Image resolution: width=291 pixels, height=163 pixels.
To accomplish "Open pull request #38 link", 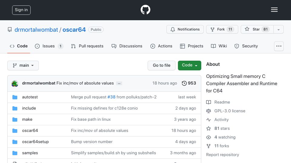I will coord(111,97).
